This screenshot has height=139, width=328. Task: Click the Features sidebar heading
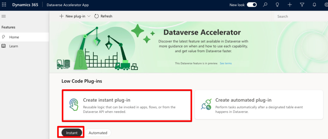[x=8, y=27]
